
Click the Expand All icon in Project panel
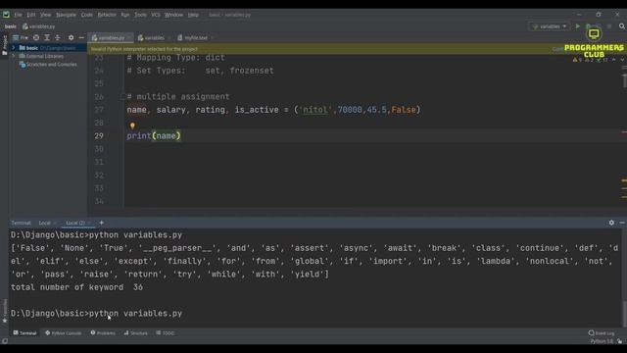click(47, 37)
